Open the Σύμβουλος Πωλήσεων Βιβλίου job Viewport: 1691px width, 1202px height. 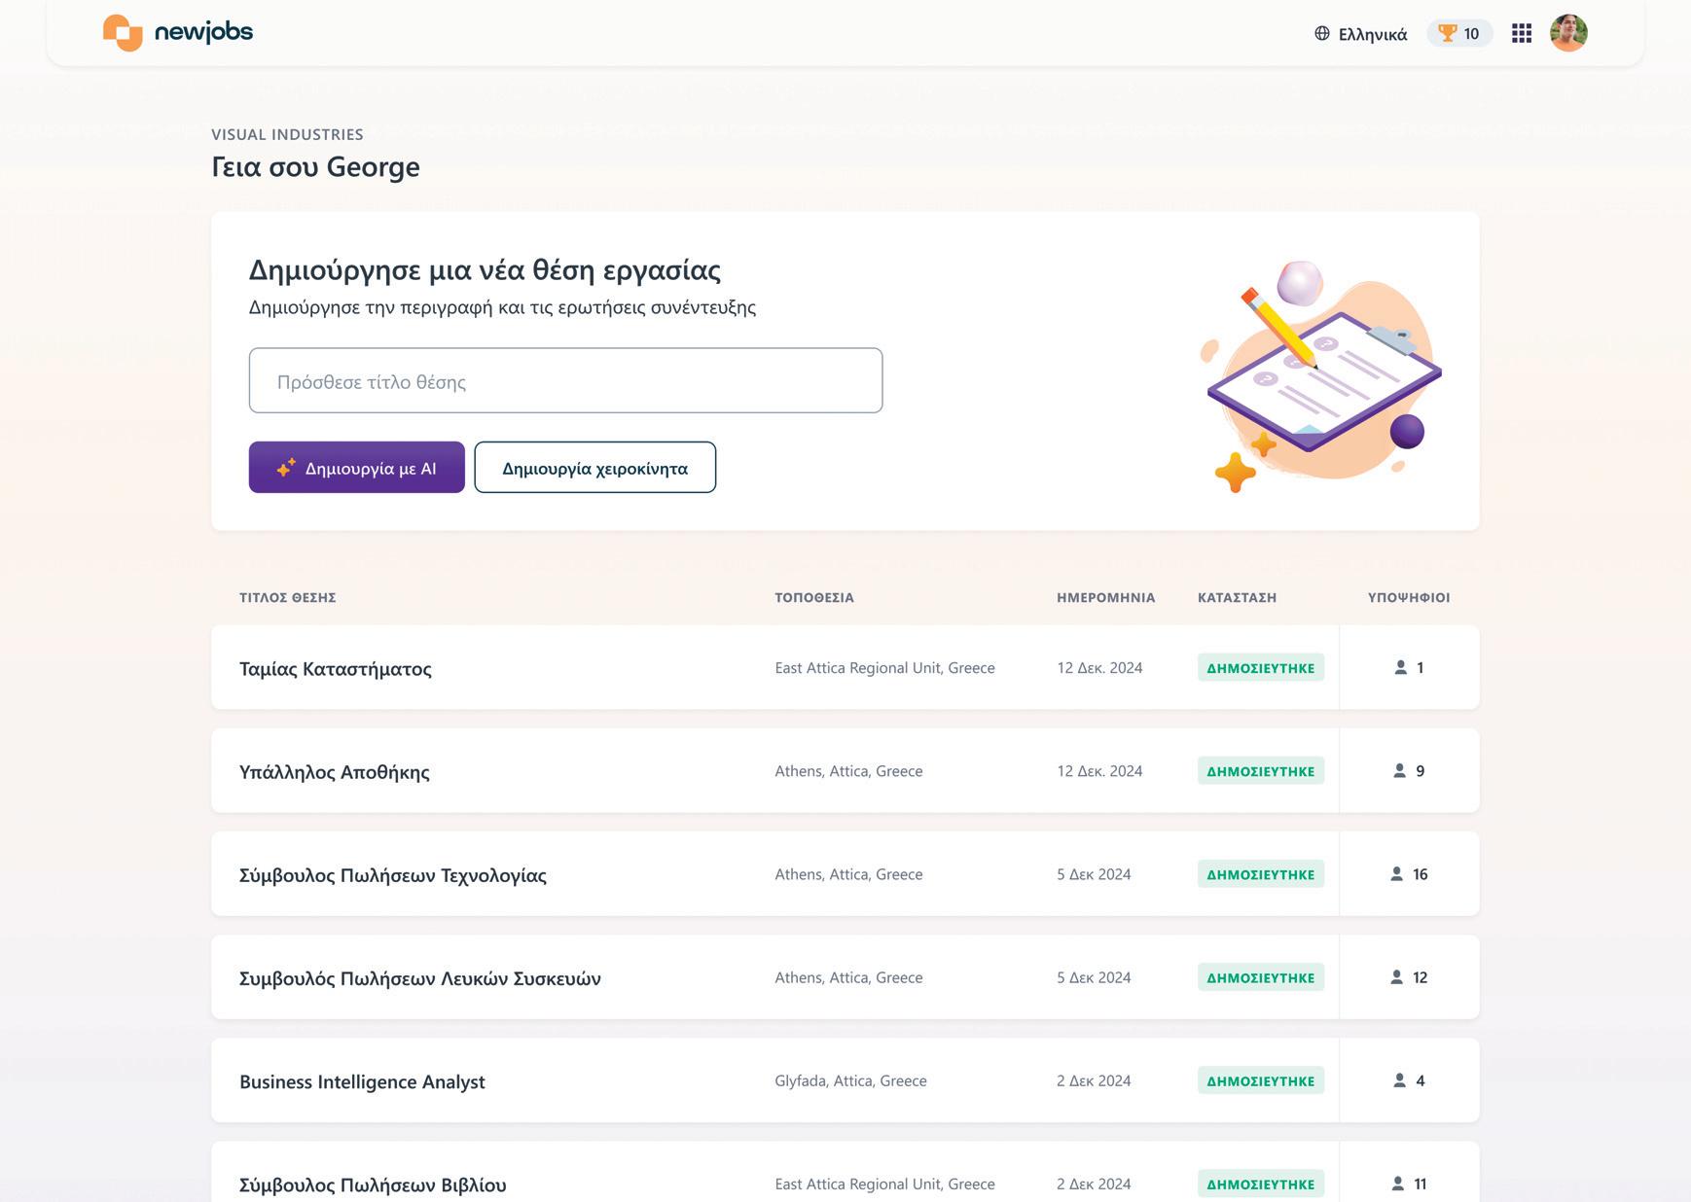[x=373, y=1184]
